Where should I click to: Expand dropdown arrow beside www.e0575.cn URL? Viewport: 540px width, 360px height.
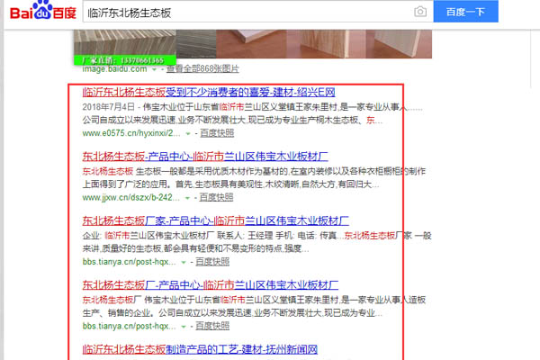pyautogui.click(x=188, y=134)
